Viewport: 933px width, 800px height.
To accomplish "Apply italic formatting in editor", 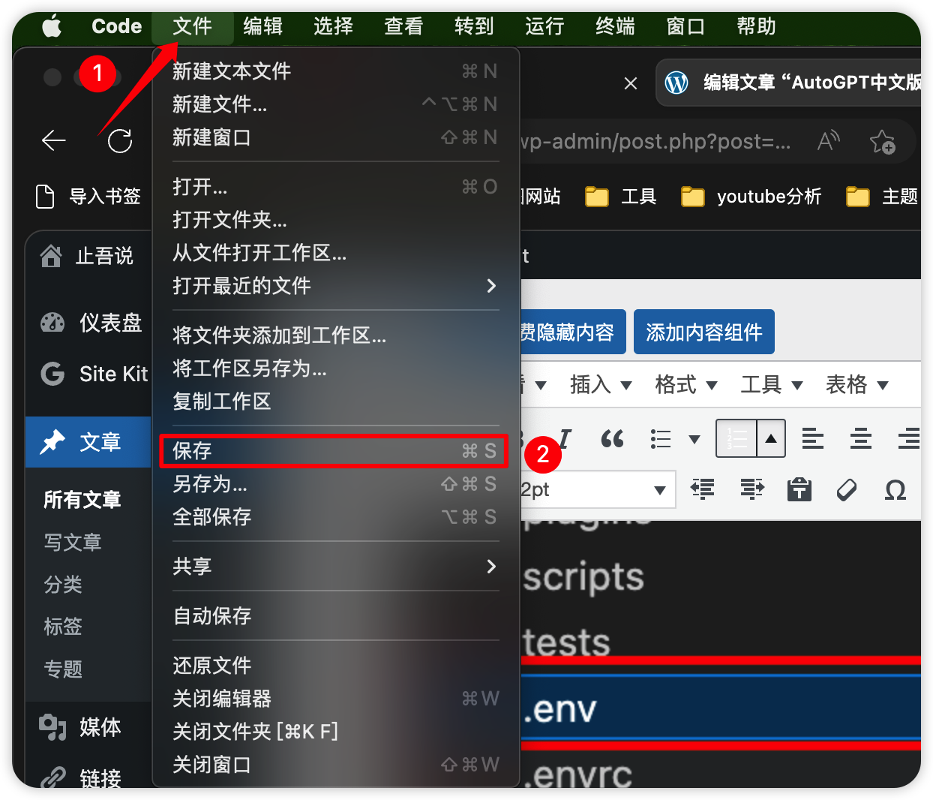I will point(565,438).
